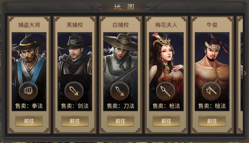249x143 pixels.
Task: Show more NPC cards with right arrow
Action: tap(245, 73)
